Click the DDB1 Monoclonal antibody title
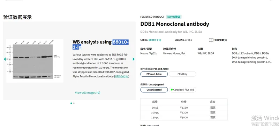This screenshot has height=126, width=279. click(x=175, y=24)
